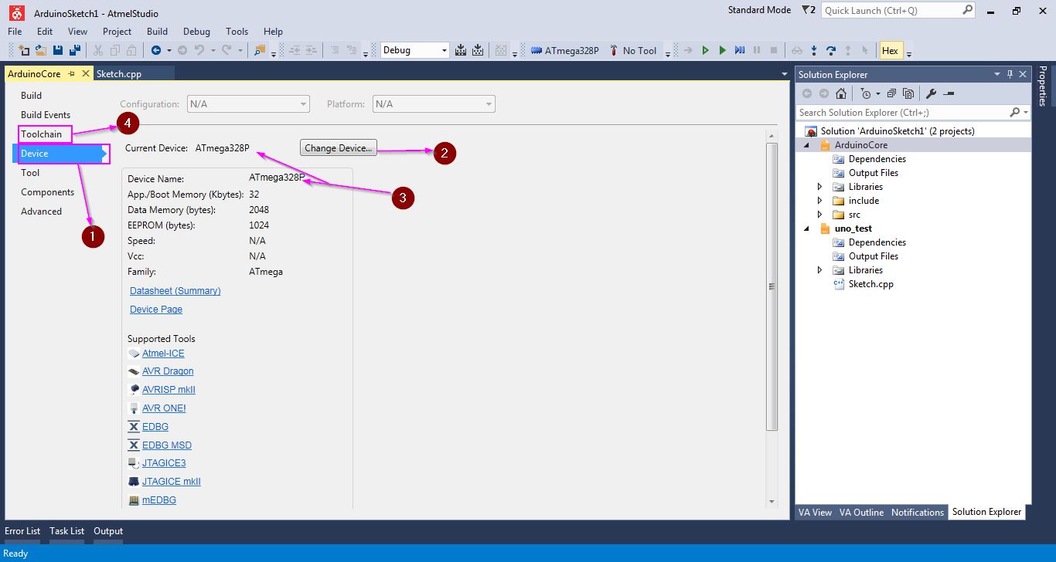This screenshot has width=1056, height=562.
Task: Click the Start Debugging and Break icon
Action: tap(740, 50)
